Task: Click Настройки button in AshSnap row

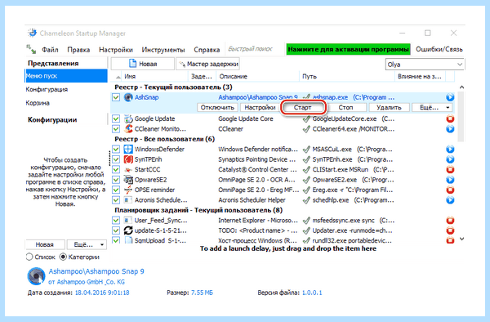Action: tap(260, 108)
